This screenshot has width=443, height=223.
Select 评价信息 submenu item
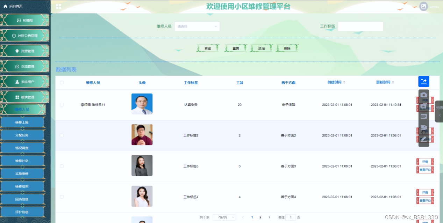[22, 212]
